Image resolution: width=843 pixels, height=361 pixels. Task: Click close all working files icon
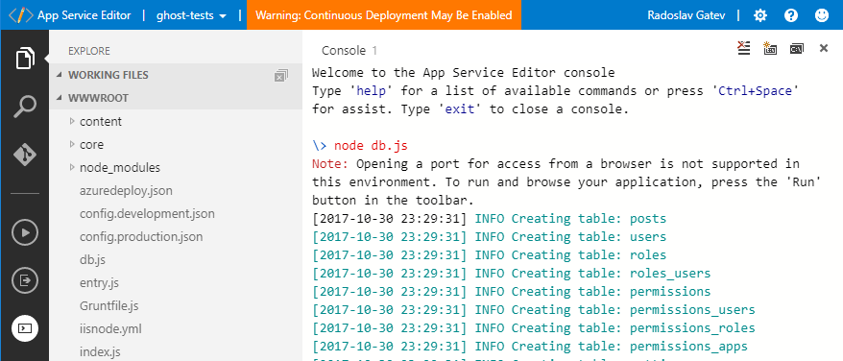(280, 75)
